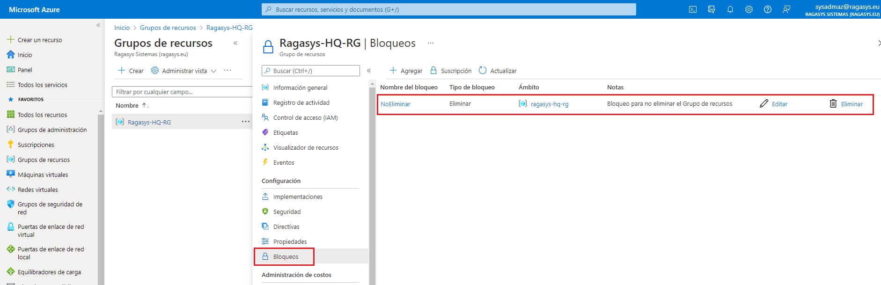The height and width of the screenshot is (285, 881).
Task: Open ellipsis next to Bloqueos title
Action: click(x=431, y=43)
